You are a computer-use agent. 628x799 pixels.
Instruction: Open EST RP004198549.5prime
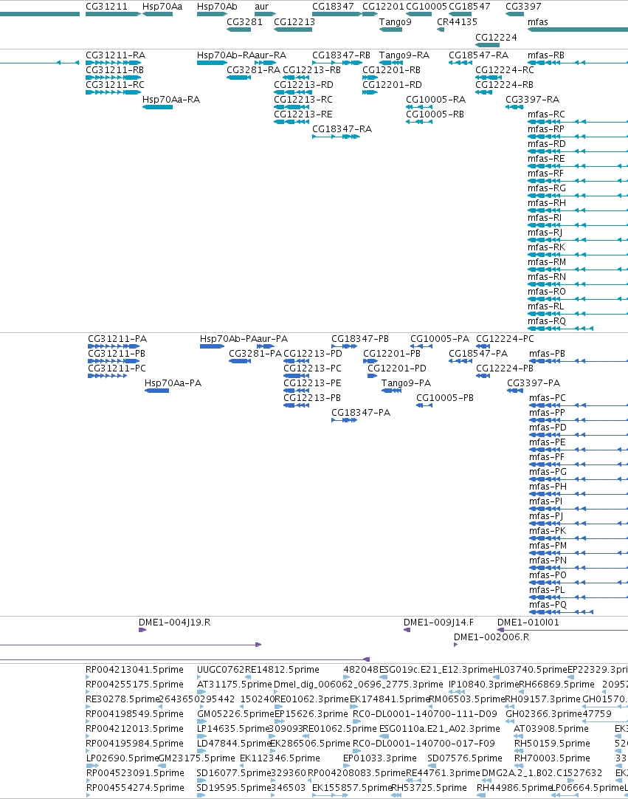click(134, 714)
